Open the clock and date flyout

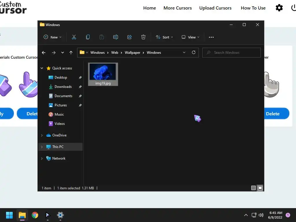coord(275,215)
